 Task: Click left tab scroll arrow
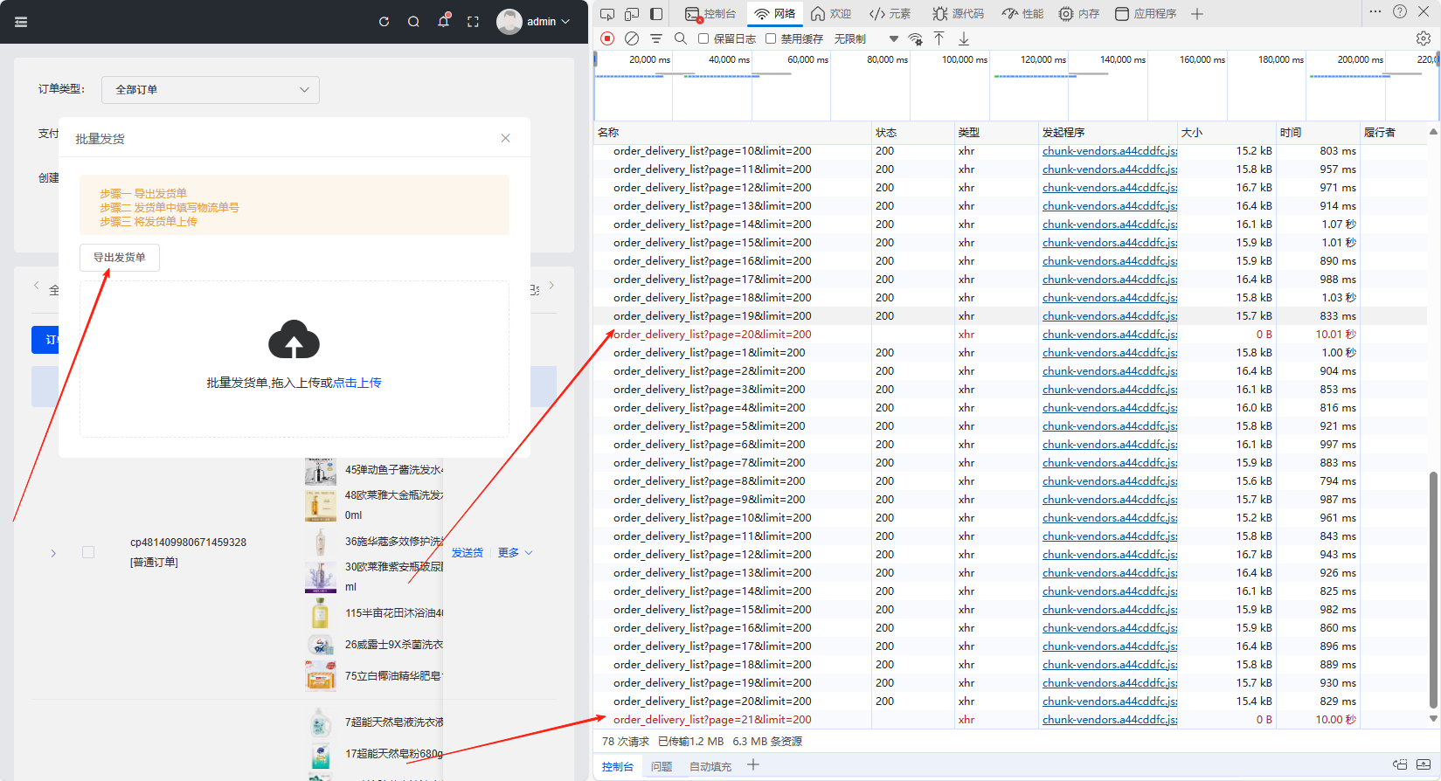(x=36, y=286)
